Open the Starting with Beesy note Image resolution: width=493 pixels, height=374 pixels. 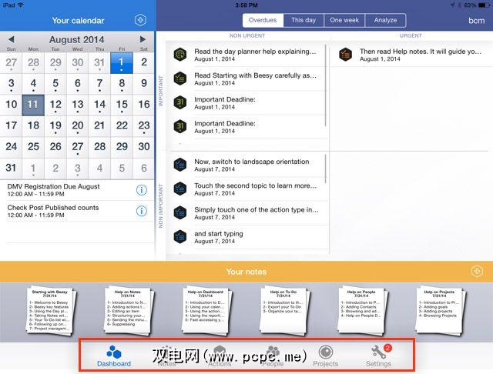click(50, 310)
